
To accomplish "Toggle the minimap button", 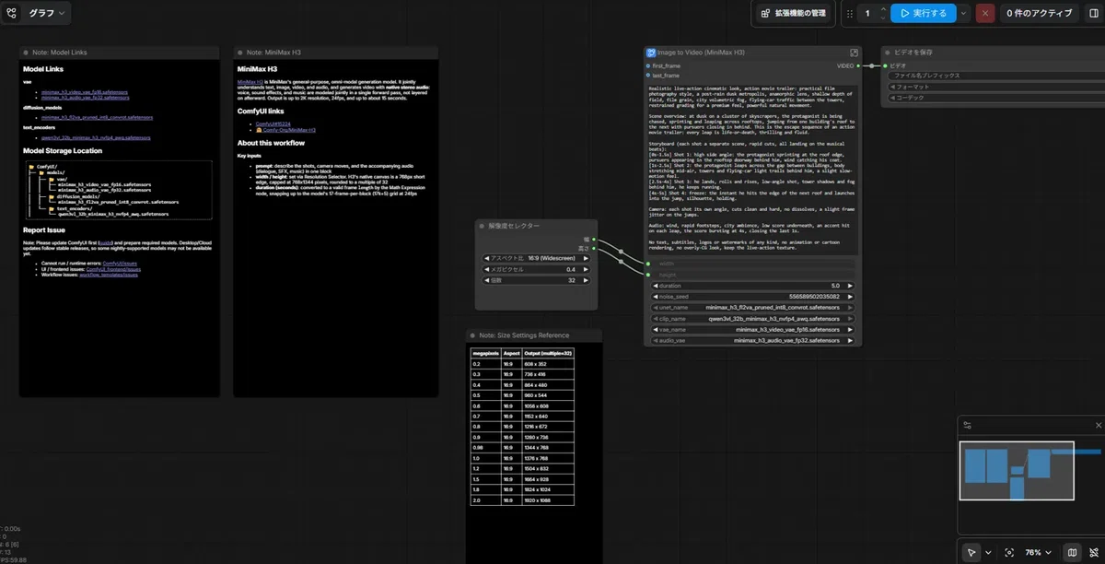I will [x=1072, y=552].
